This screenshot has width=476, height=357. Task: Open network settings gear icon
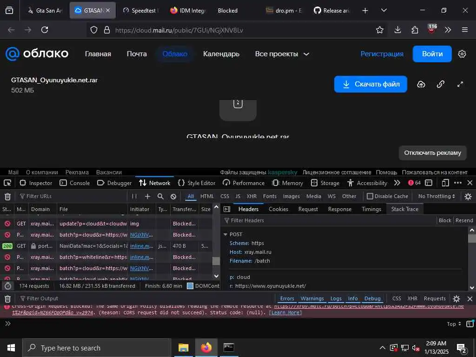coord(468,197)
